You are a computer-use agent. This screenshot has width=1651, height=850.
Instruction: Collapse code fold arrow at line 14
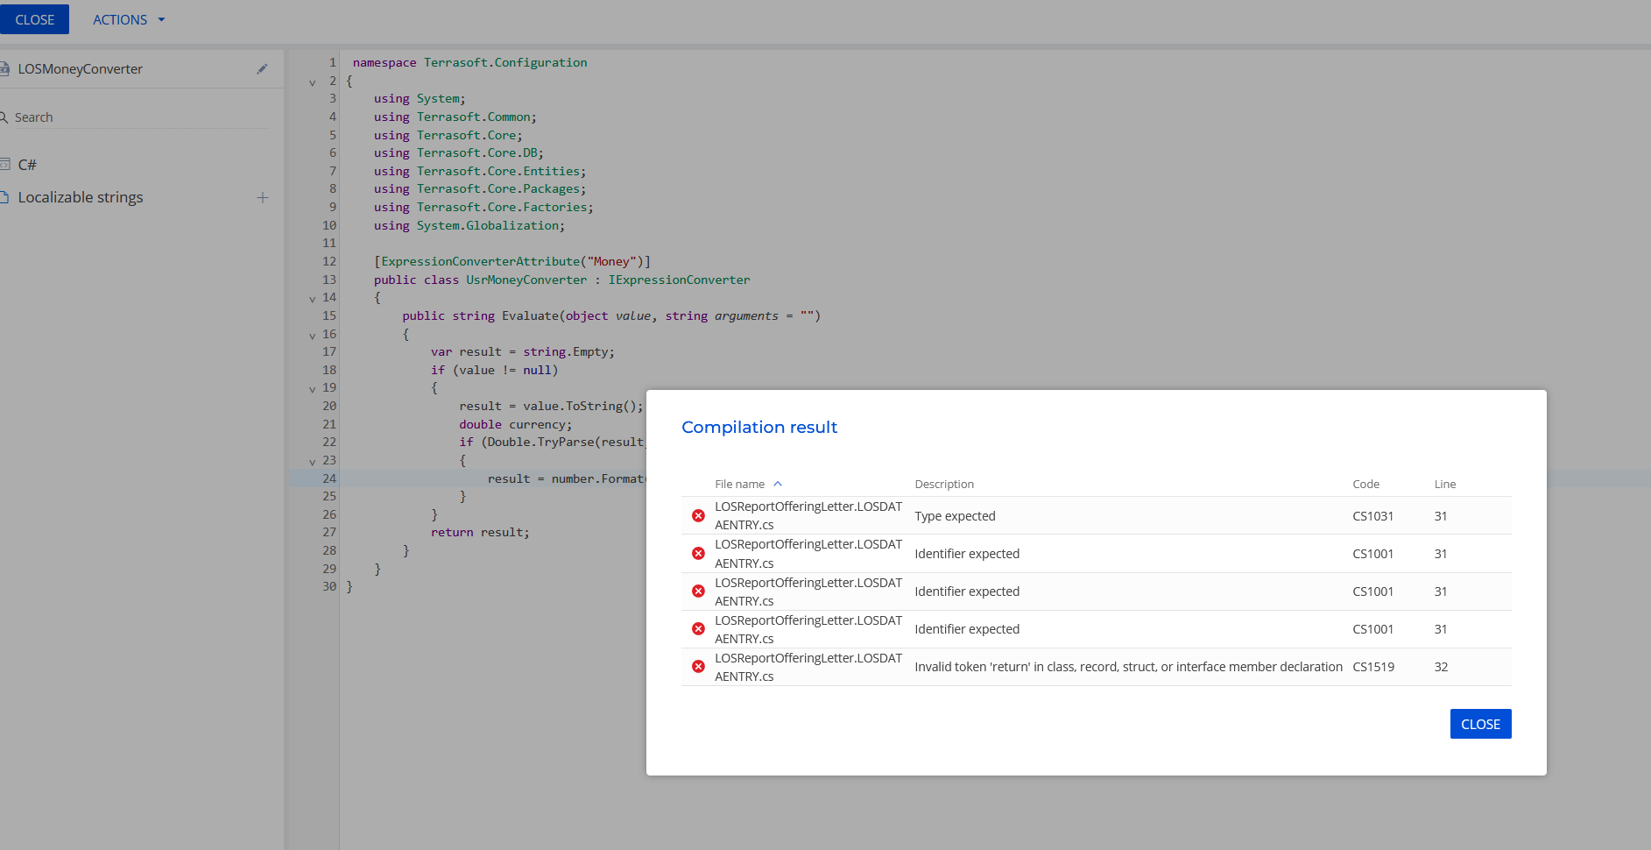313,299
